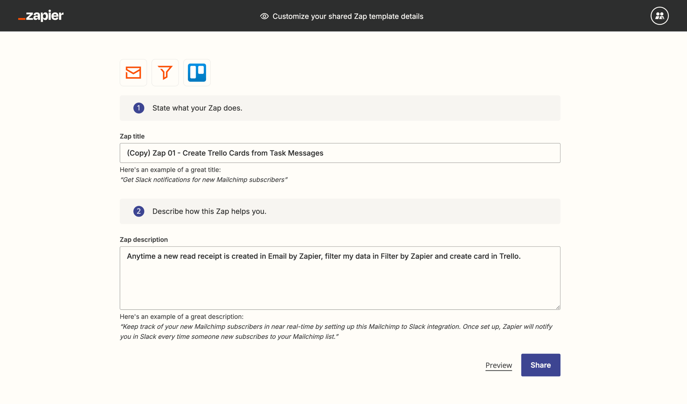Click the Trello board symbol inside its tile
The height and width of the screenshot is (404, 687).
coord(197,73)
